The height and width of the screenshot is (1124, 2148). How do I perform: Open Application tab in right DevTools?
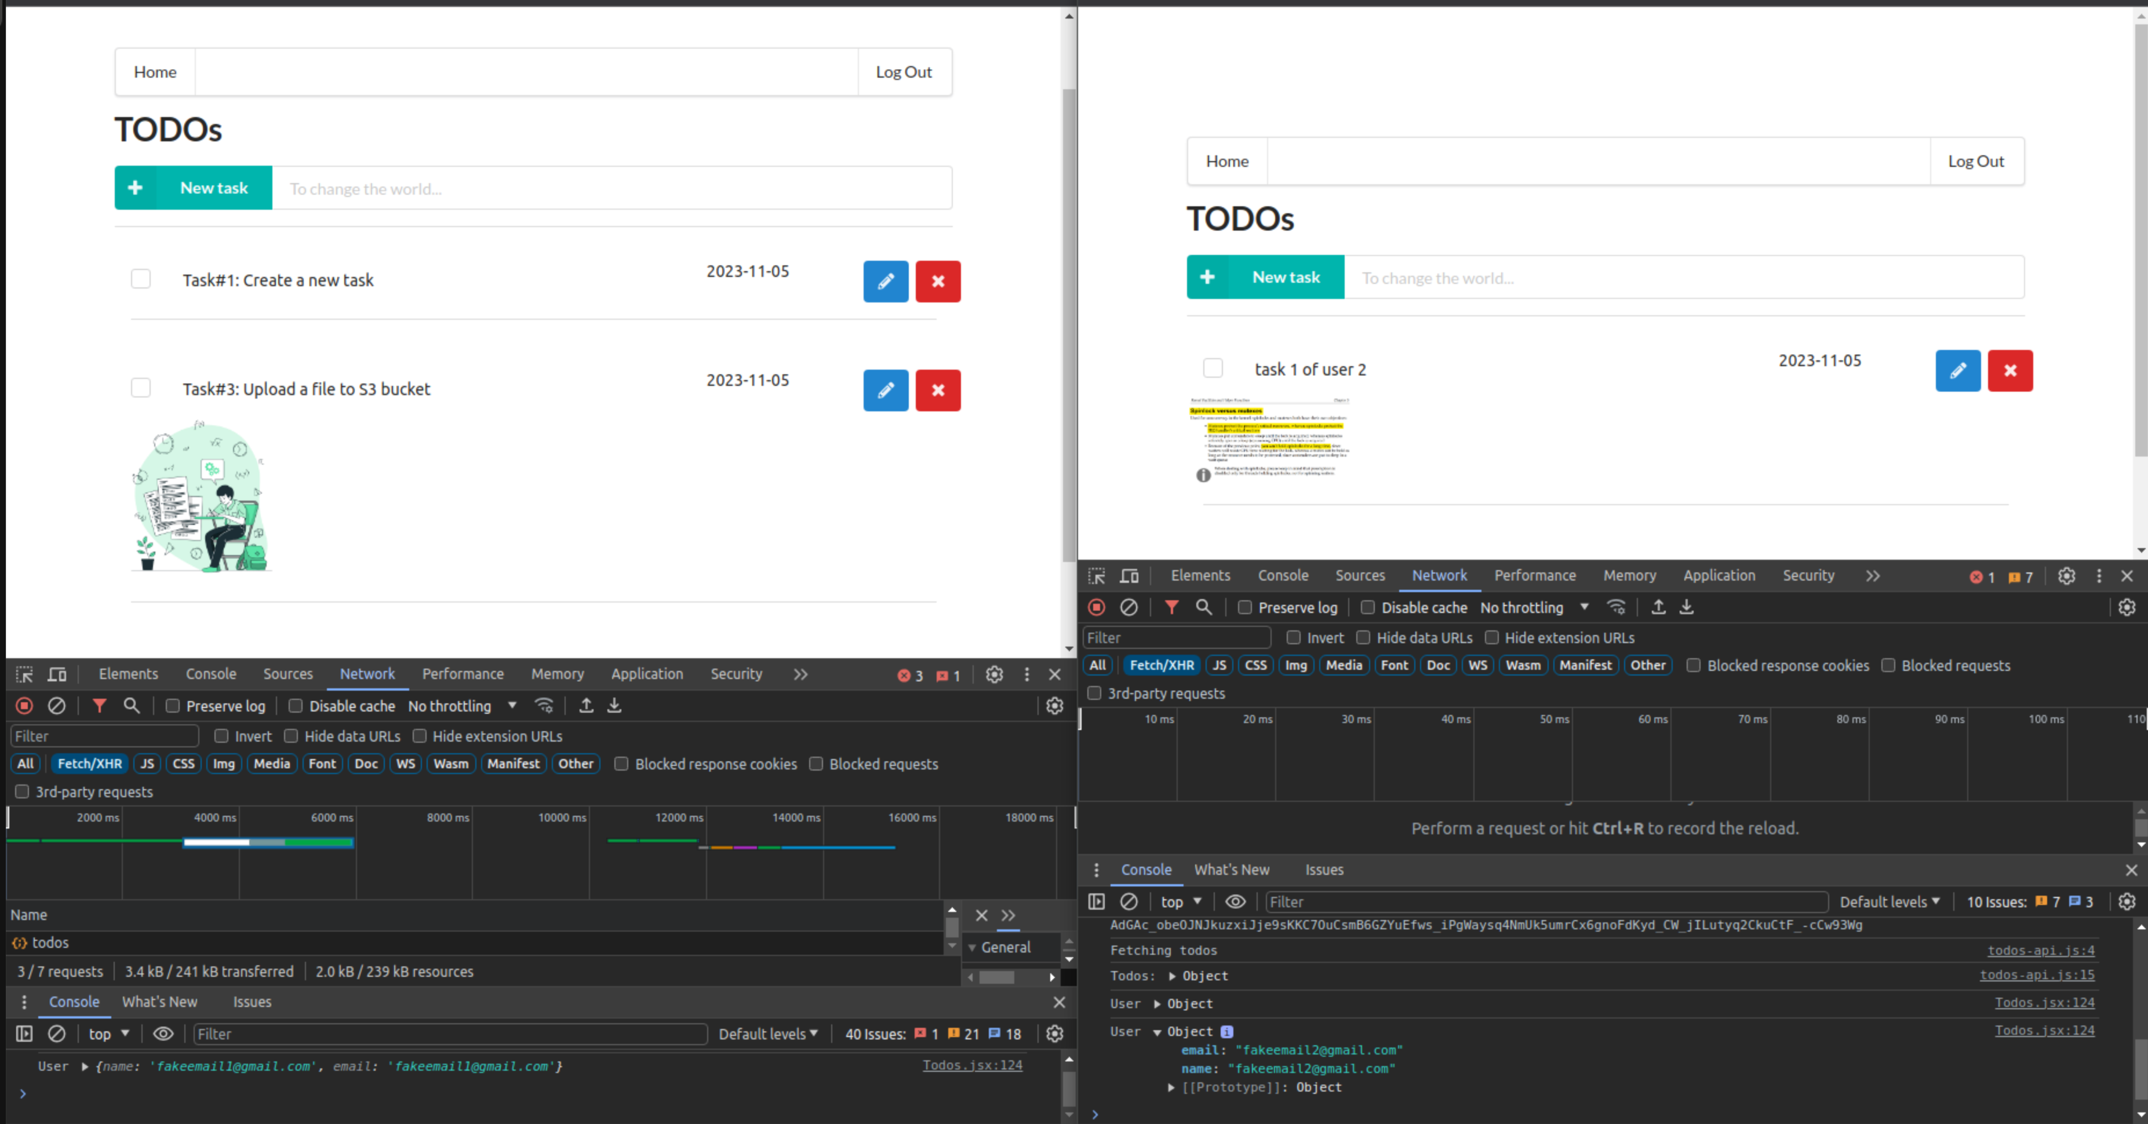click(1719, 576)
